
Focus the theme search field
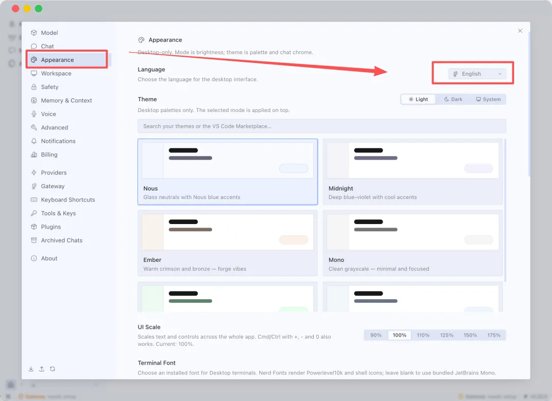(x=322, y=126)
